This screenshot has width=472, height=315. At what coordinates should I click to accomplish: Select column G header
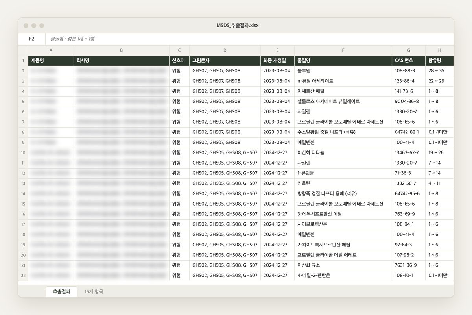point(409,50)
